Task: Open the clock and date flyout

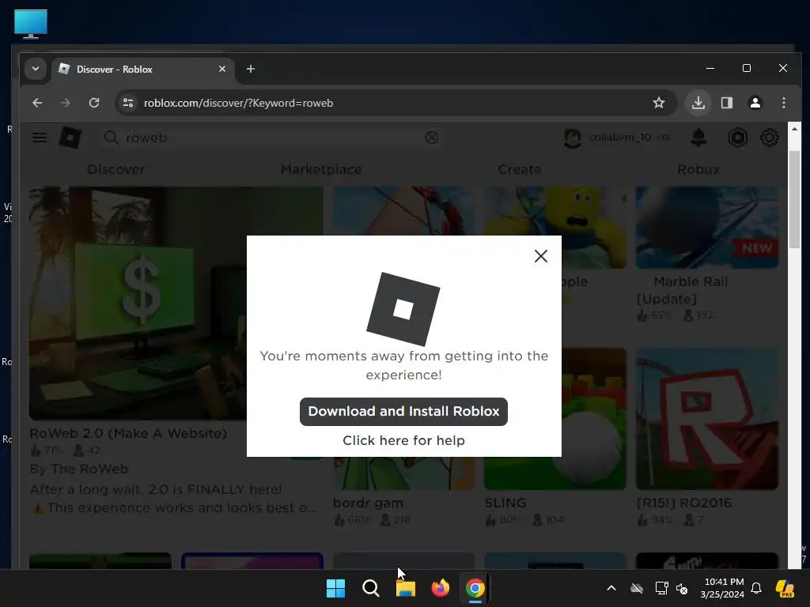Action: 722,588
